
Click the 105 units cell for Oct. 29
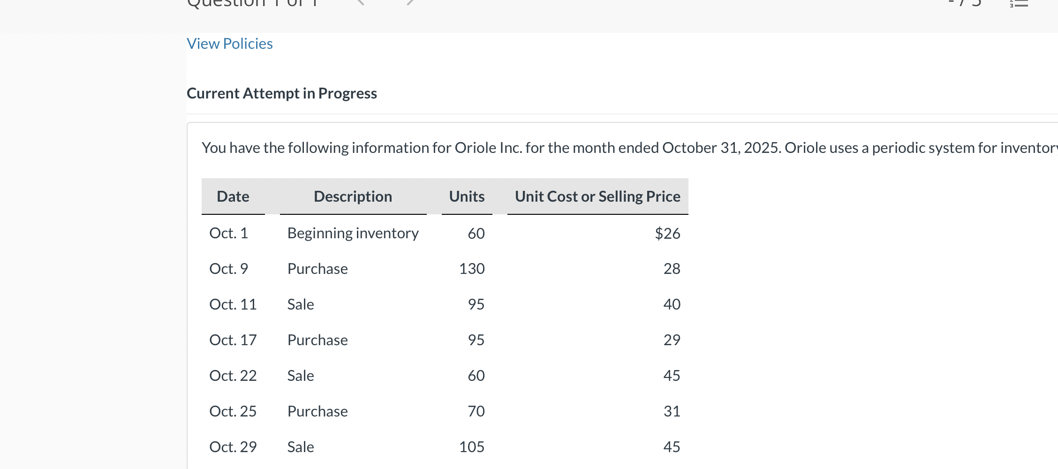coord(472,447)
